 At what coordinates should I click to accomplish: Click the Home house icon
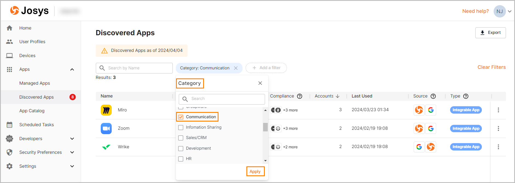coord(10,28)
